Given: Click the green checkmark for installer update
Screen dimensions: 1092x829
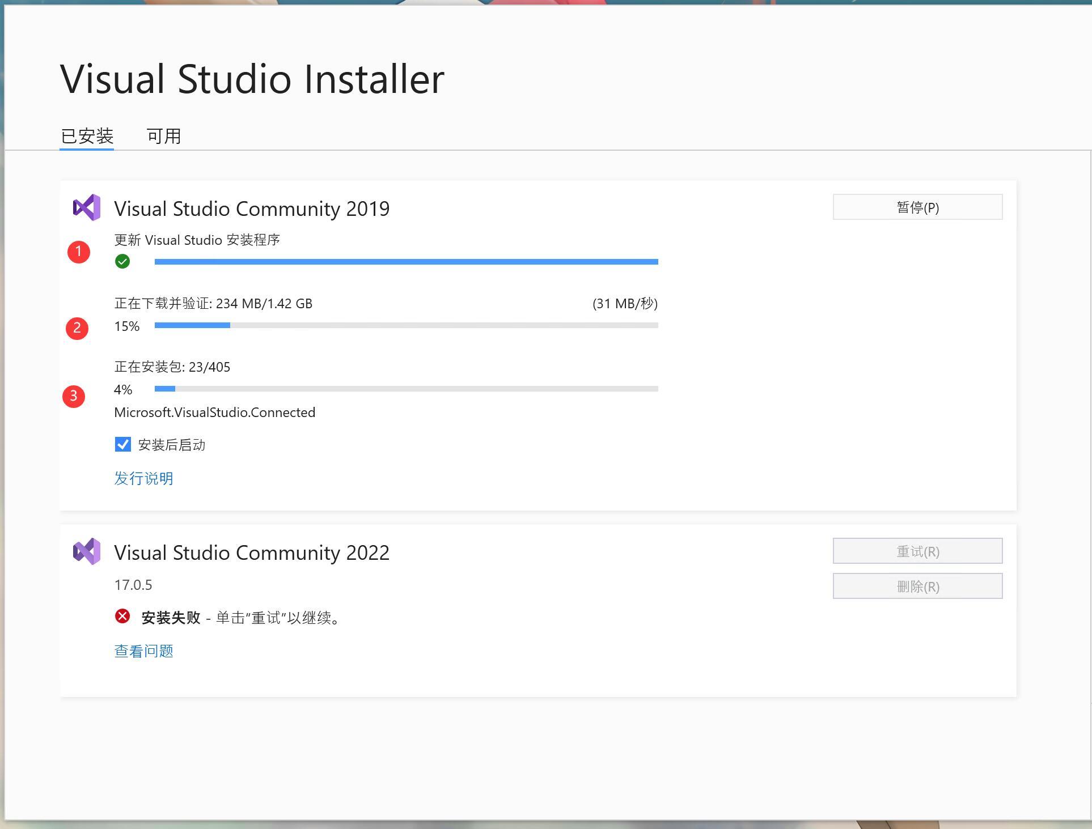Looking at the screenshot, I should 122,261.
